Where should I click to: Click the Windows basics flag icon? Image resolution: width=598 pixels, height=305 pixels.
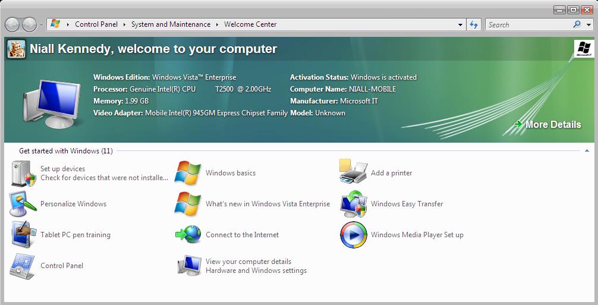pyautogui.click(x=188, y=172)
